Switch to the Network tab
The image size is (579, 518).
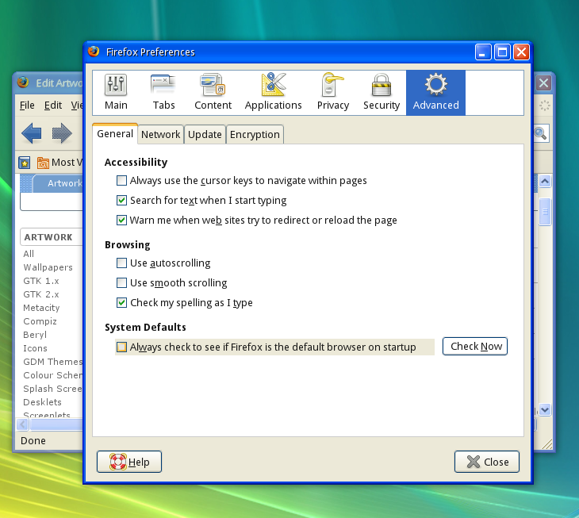point(161,134)
